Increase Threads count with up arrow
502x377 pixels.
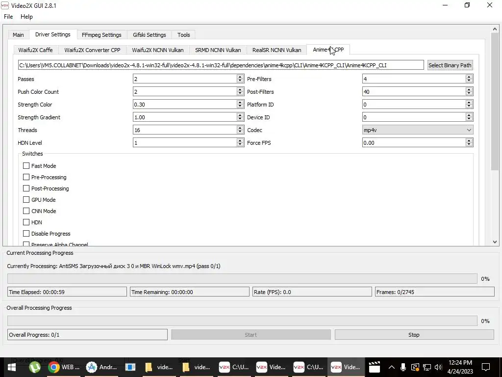pos(240,128)
